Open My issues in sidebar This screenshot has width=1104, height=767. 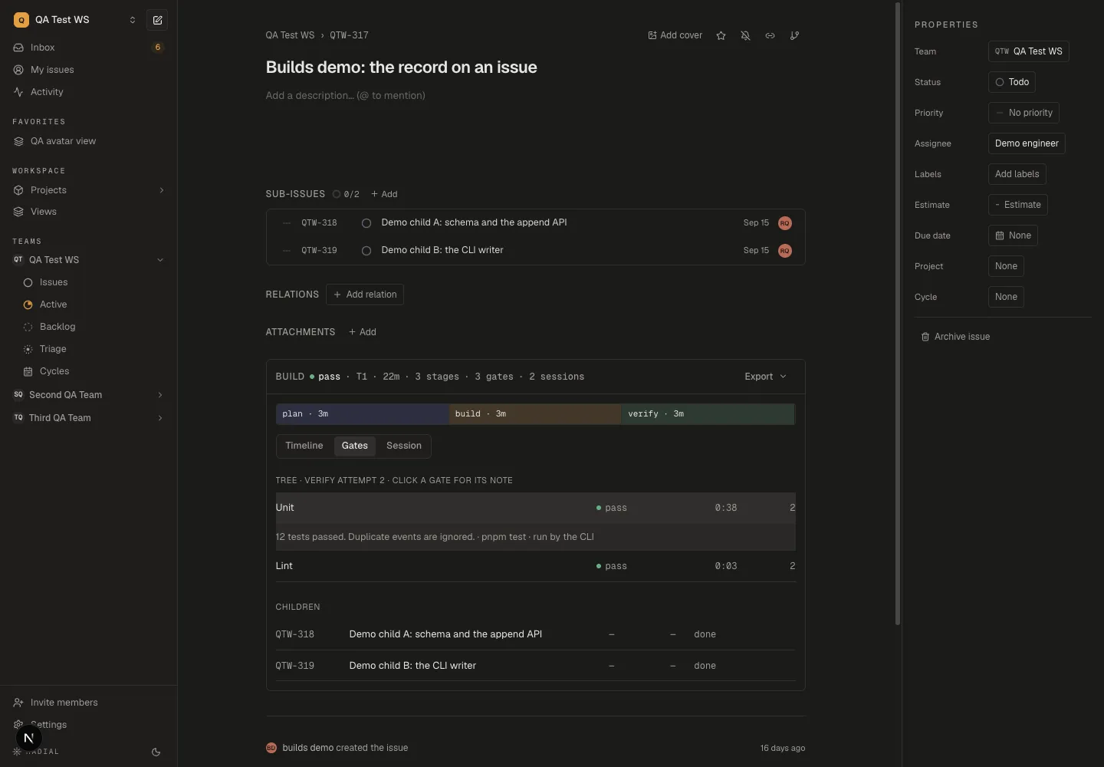coord(88,70)
